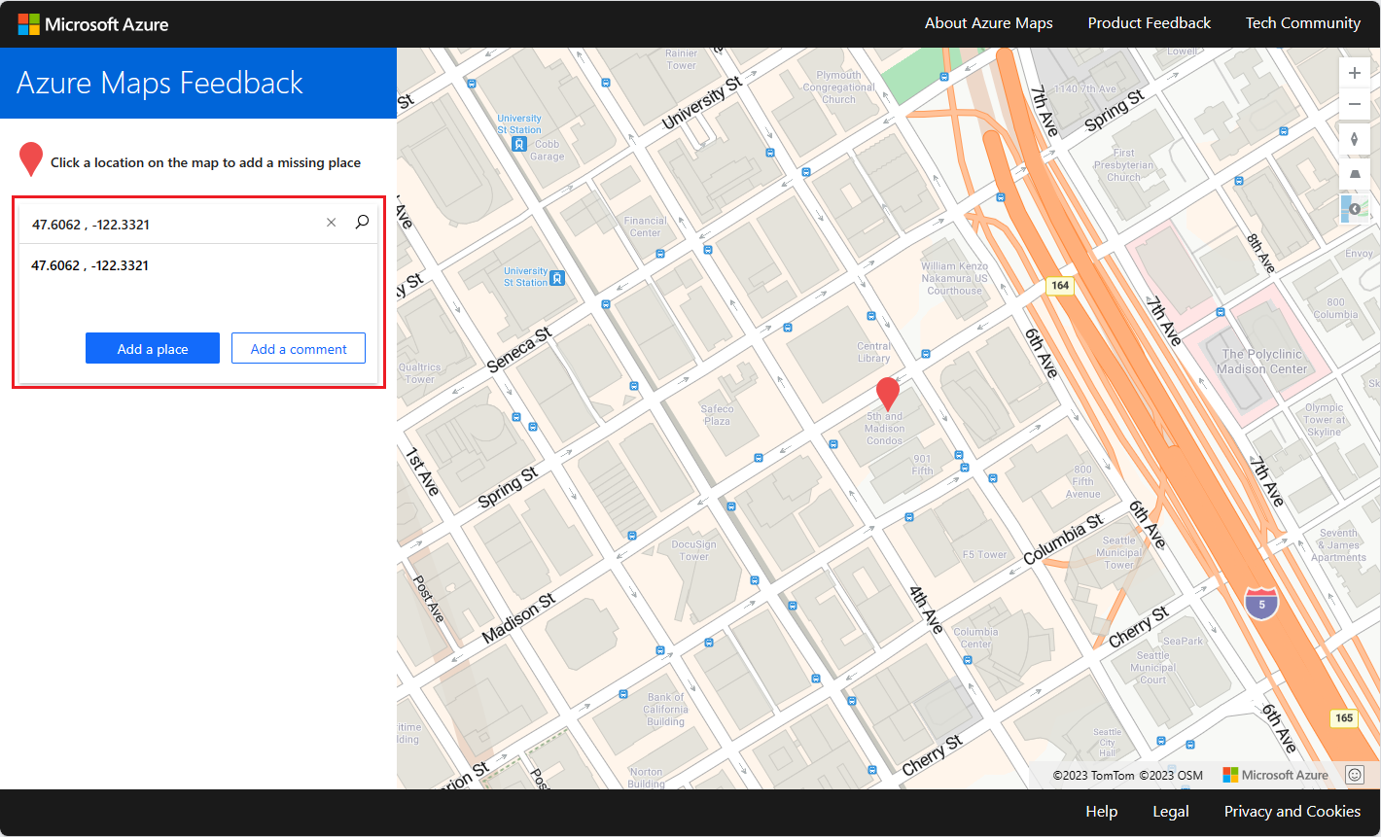The width and height of the screenshot is (1381, 837).
Task: Click the First Presbyterian Church label
Action: (1123, 165)
